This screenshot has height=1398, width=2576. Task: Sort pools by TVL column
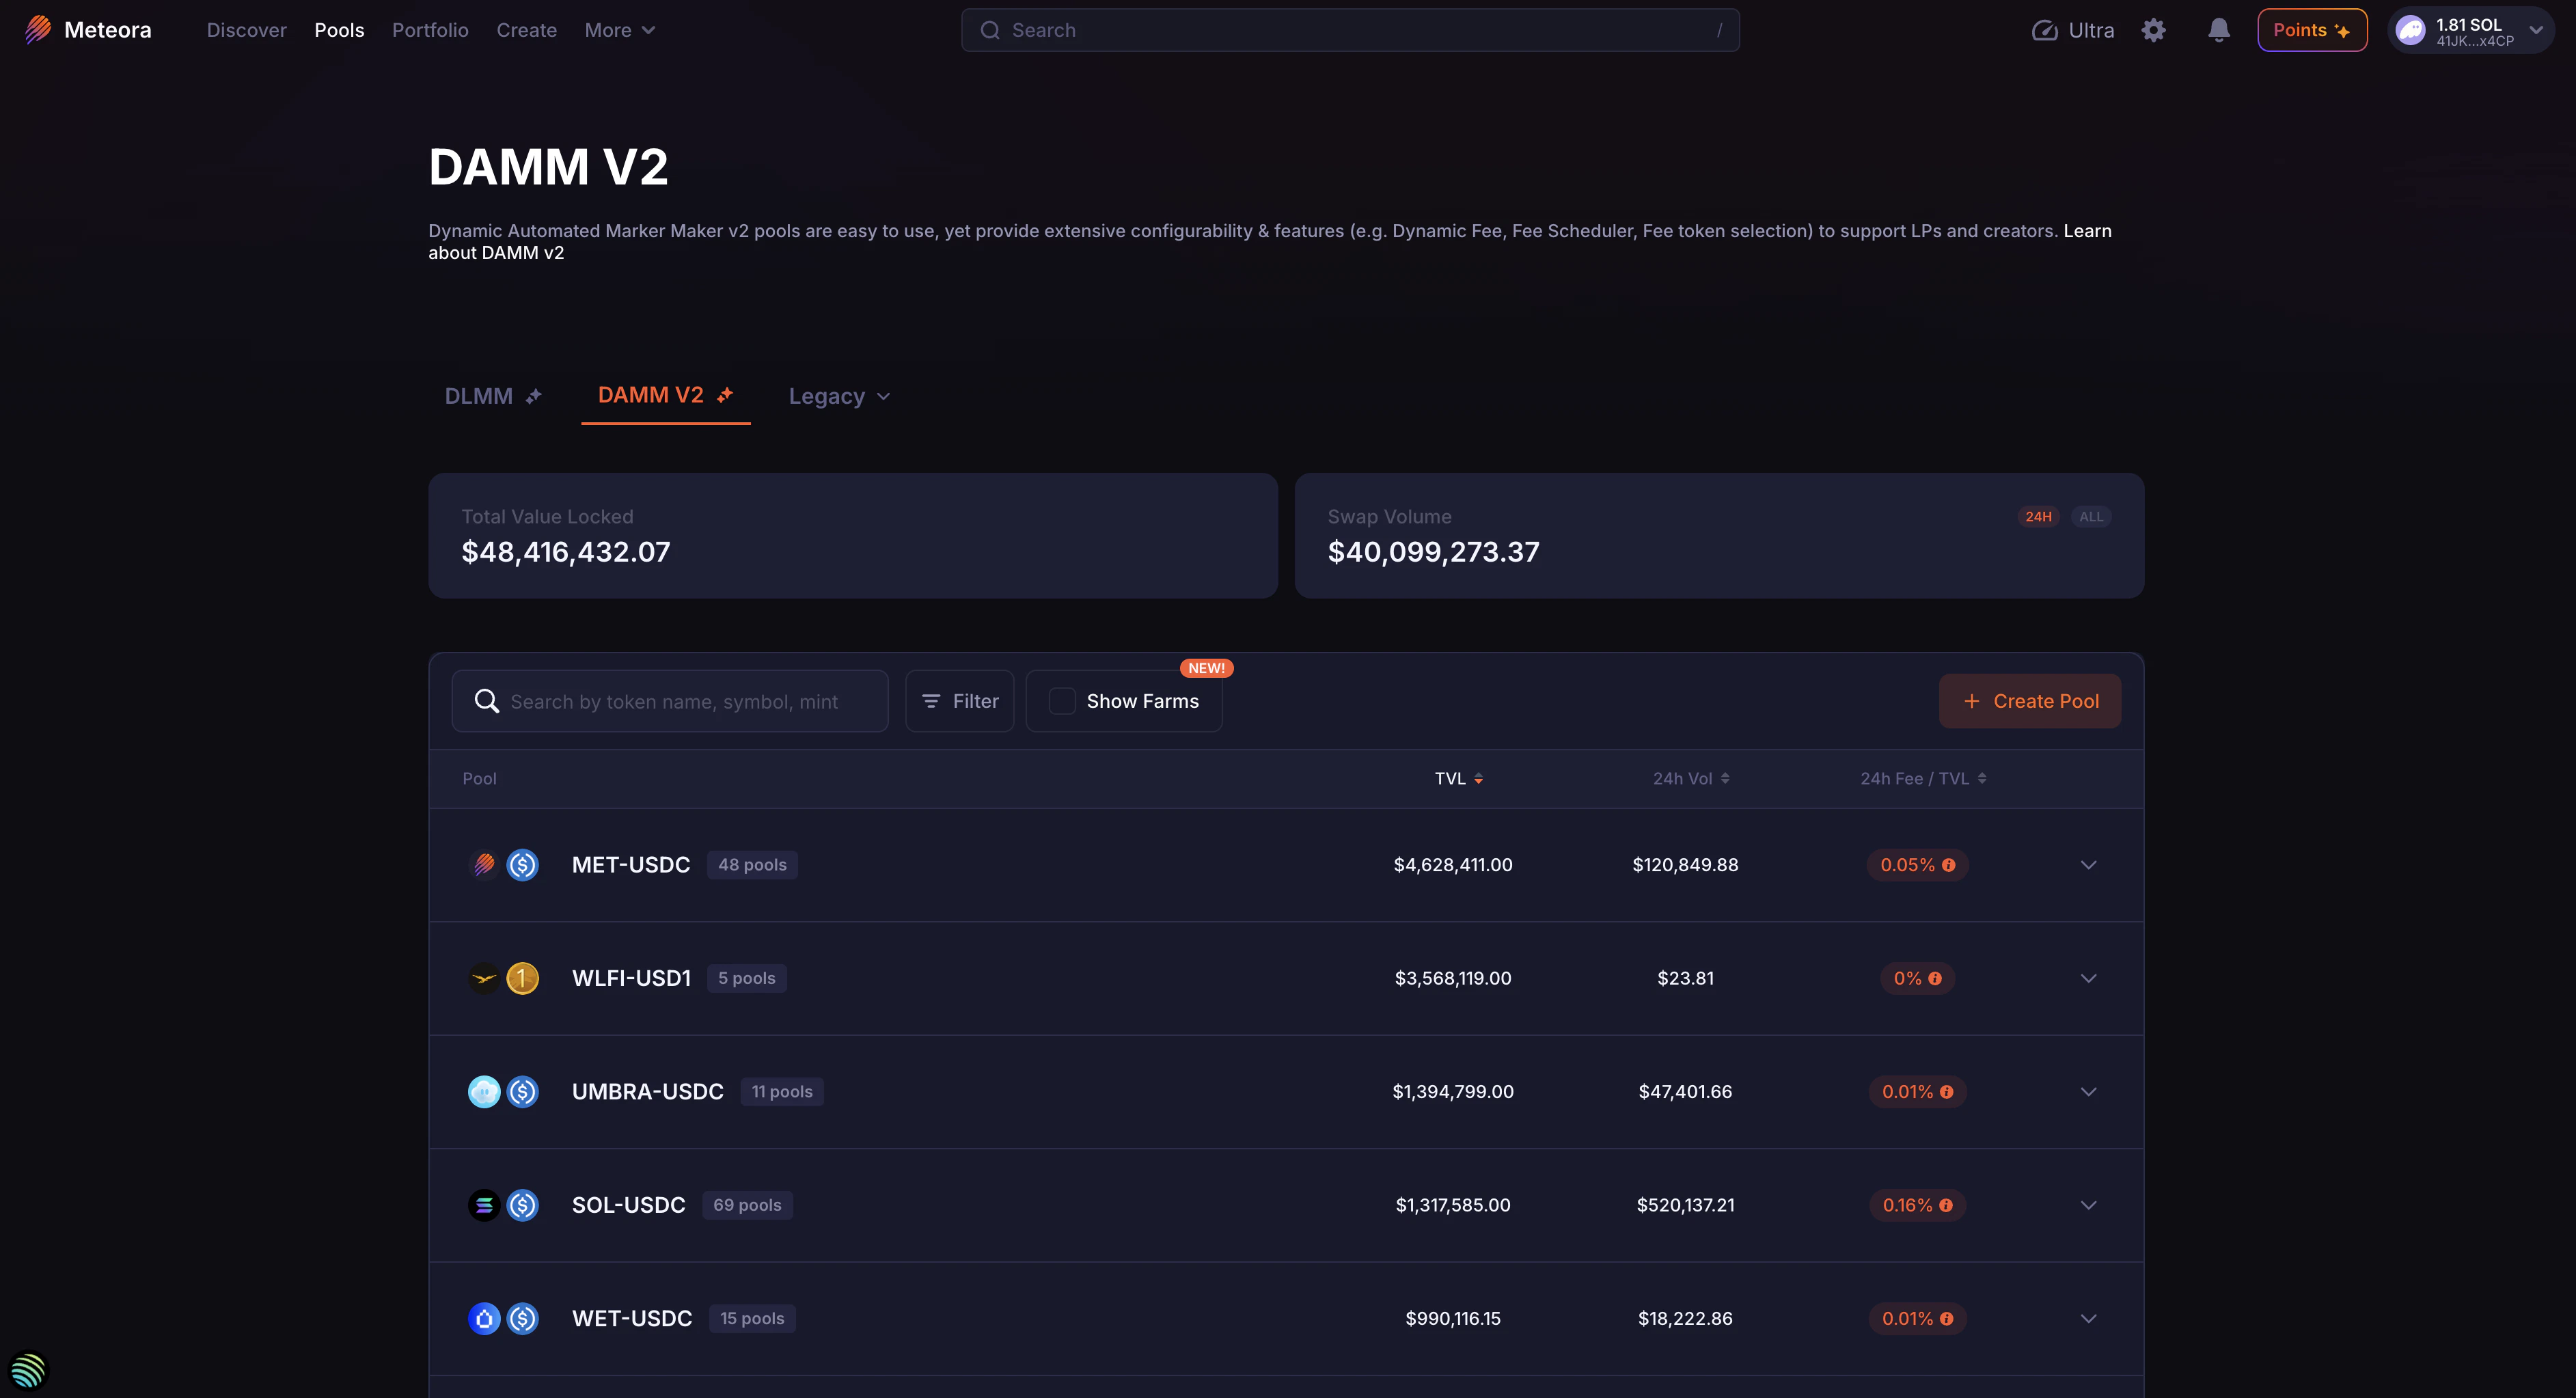pos(1458,778)
